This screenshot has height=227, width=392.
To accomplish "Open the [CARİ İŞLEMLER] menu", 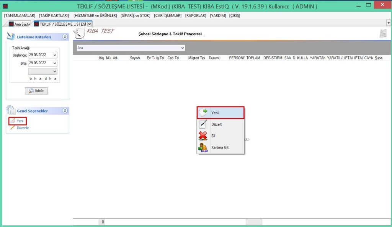I will [x=168, y=16].
